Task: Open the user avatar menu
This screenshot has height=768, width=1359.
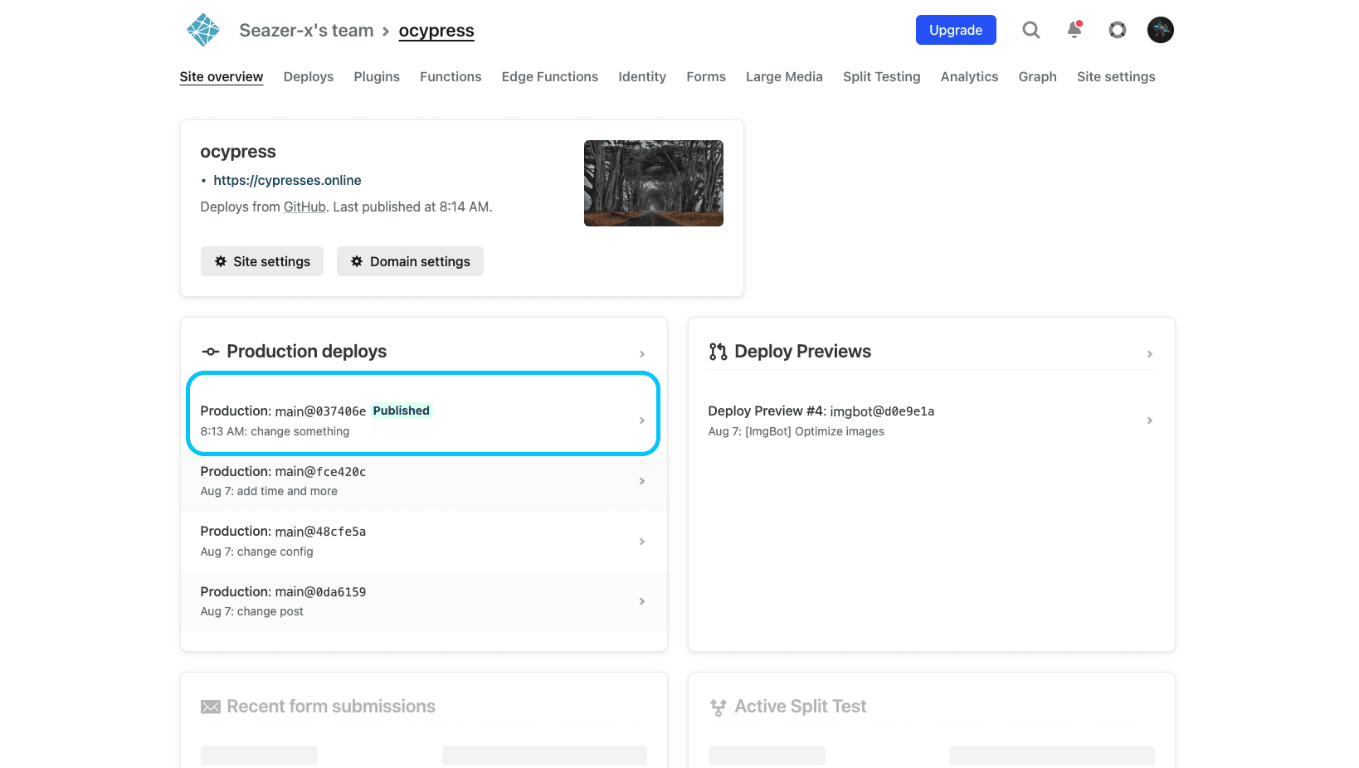Action: click(x=1161, y=30)
